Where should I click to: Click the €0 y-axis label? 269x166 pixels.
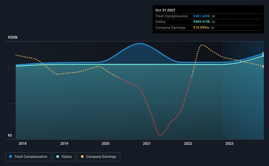(10, 135)
